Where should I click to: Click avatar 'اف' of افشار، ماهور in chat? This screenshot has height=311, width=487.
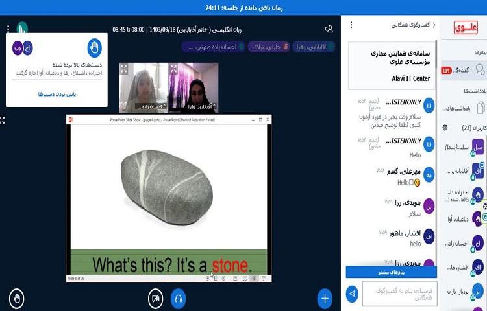pyautogui.click(x=429, y=236)
